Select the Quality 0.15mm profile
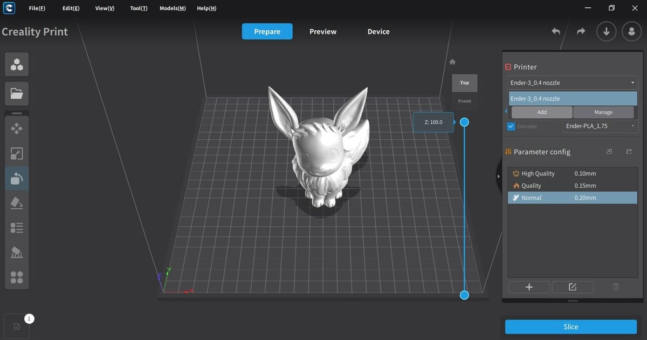The image size is (647, 340). [573, 186]
